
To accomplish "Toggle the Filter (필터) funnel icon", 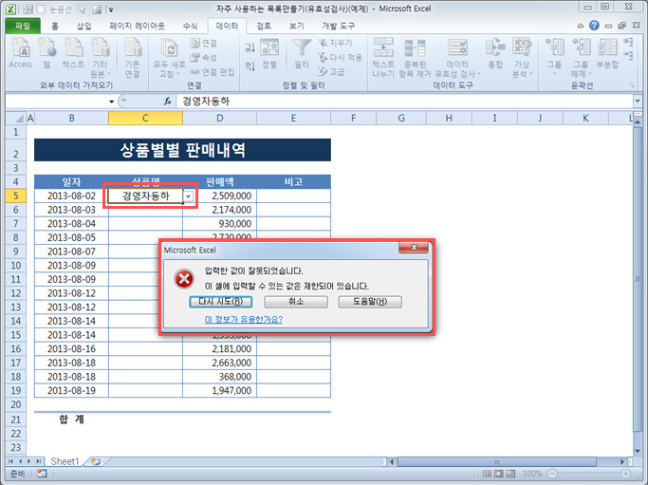I will tap(302, 54).
